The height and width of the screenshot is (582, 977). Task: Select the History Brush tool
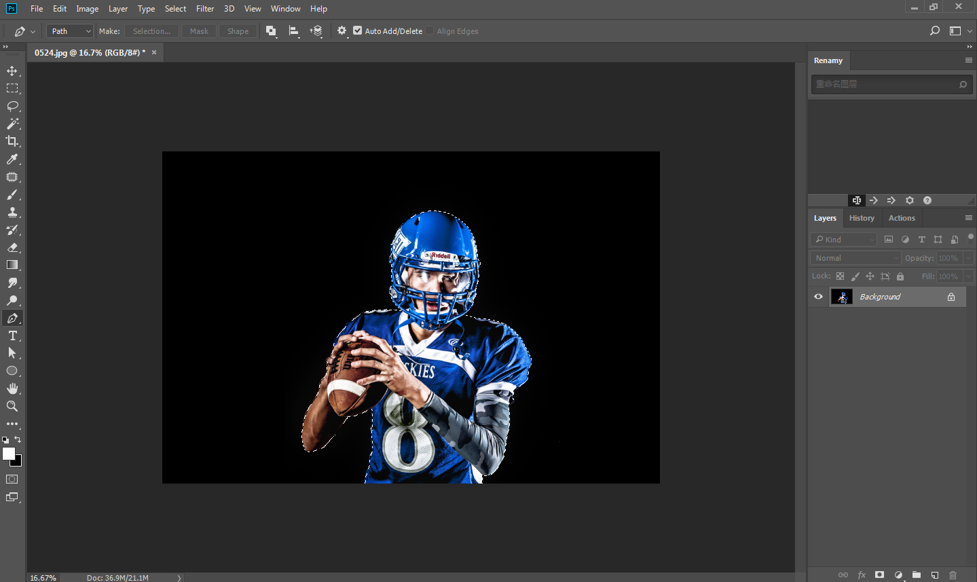pyautogui.click(x=12, y=230)
